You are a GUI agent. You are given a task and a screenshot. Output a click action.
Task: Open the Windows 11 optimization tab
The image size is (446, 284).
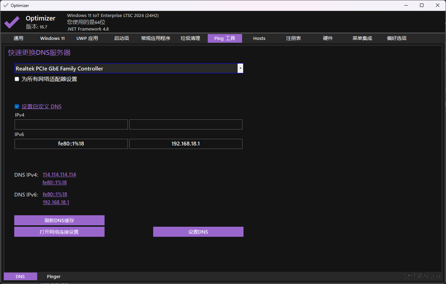[x=52, y=38]
